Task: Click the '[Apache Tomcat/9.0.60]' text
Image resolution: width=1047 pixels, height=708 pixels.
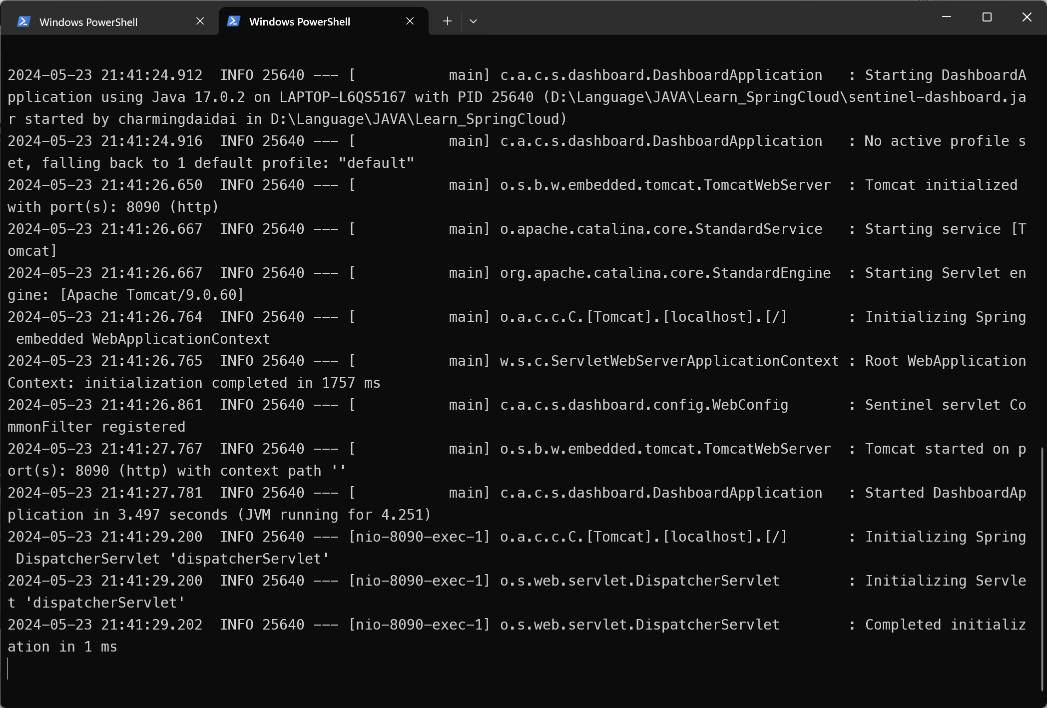Action: point(151,295)
